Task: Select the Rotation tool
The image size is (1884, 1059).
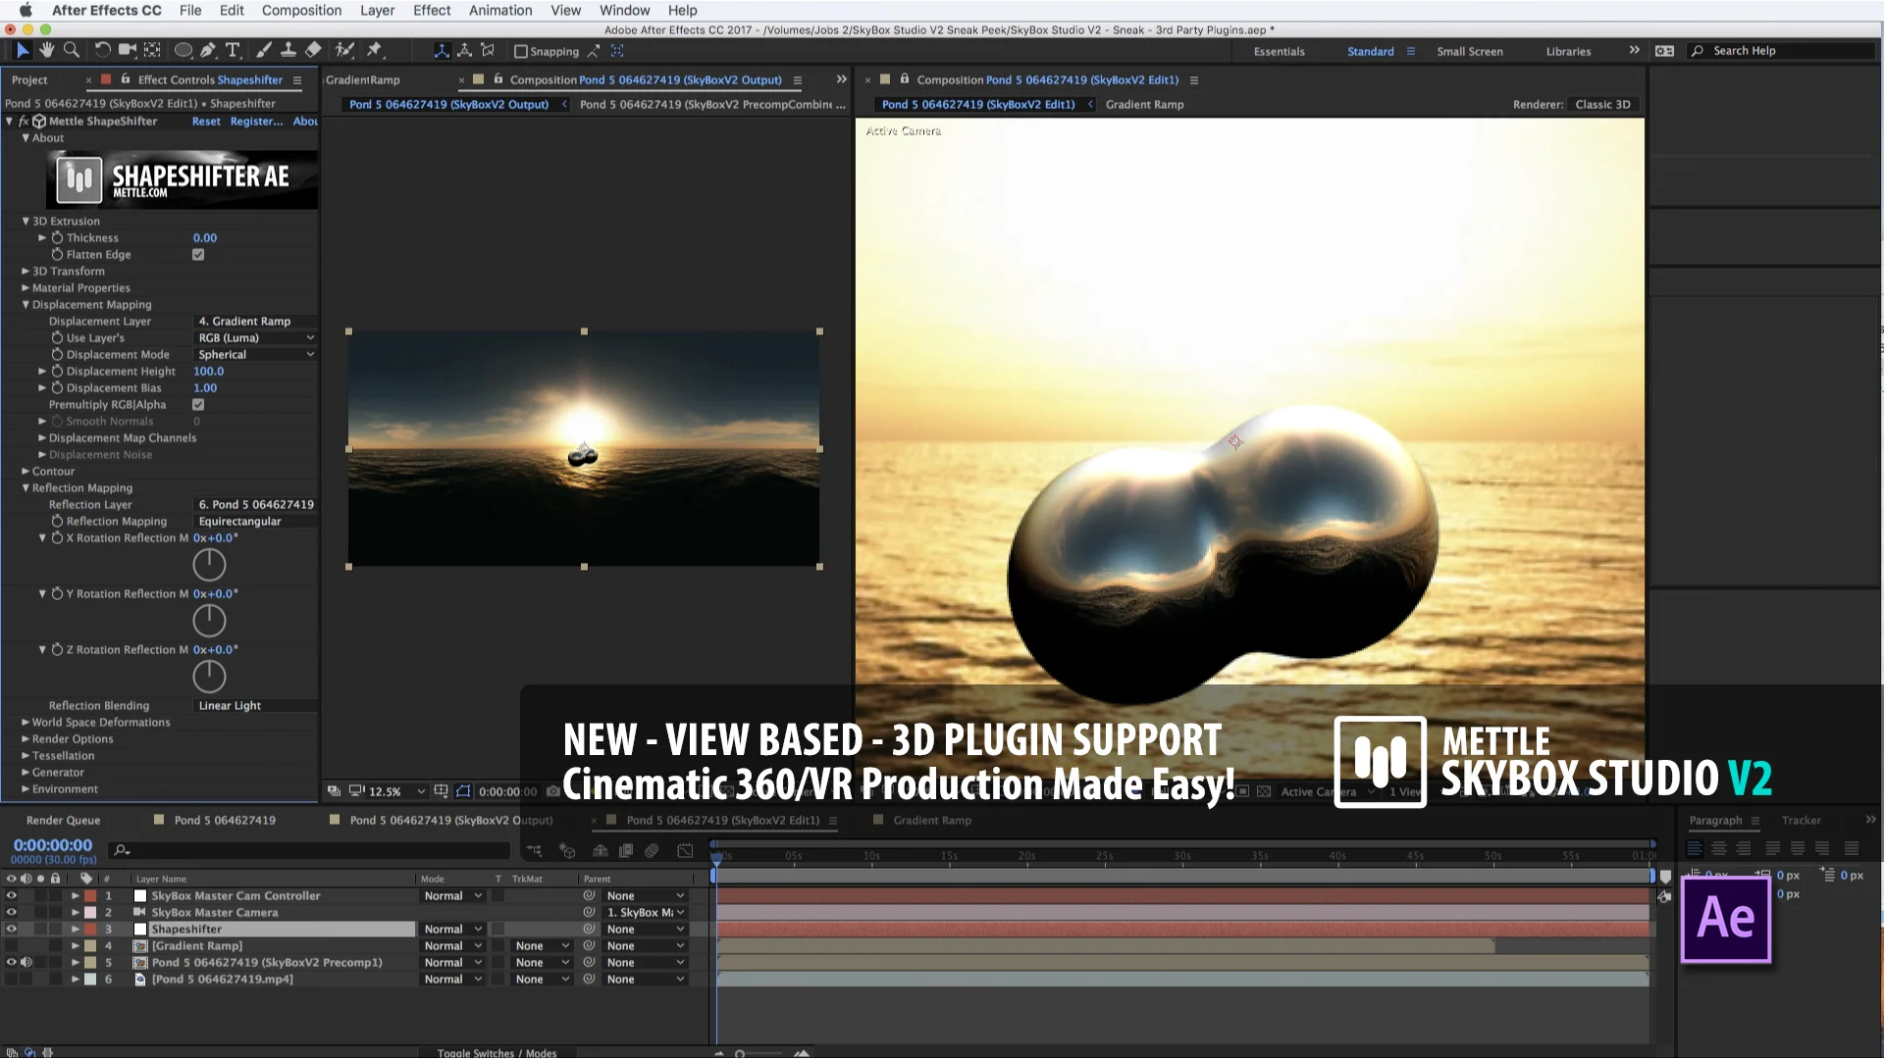Action: point(102,50)
